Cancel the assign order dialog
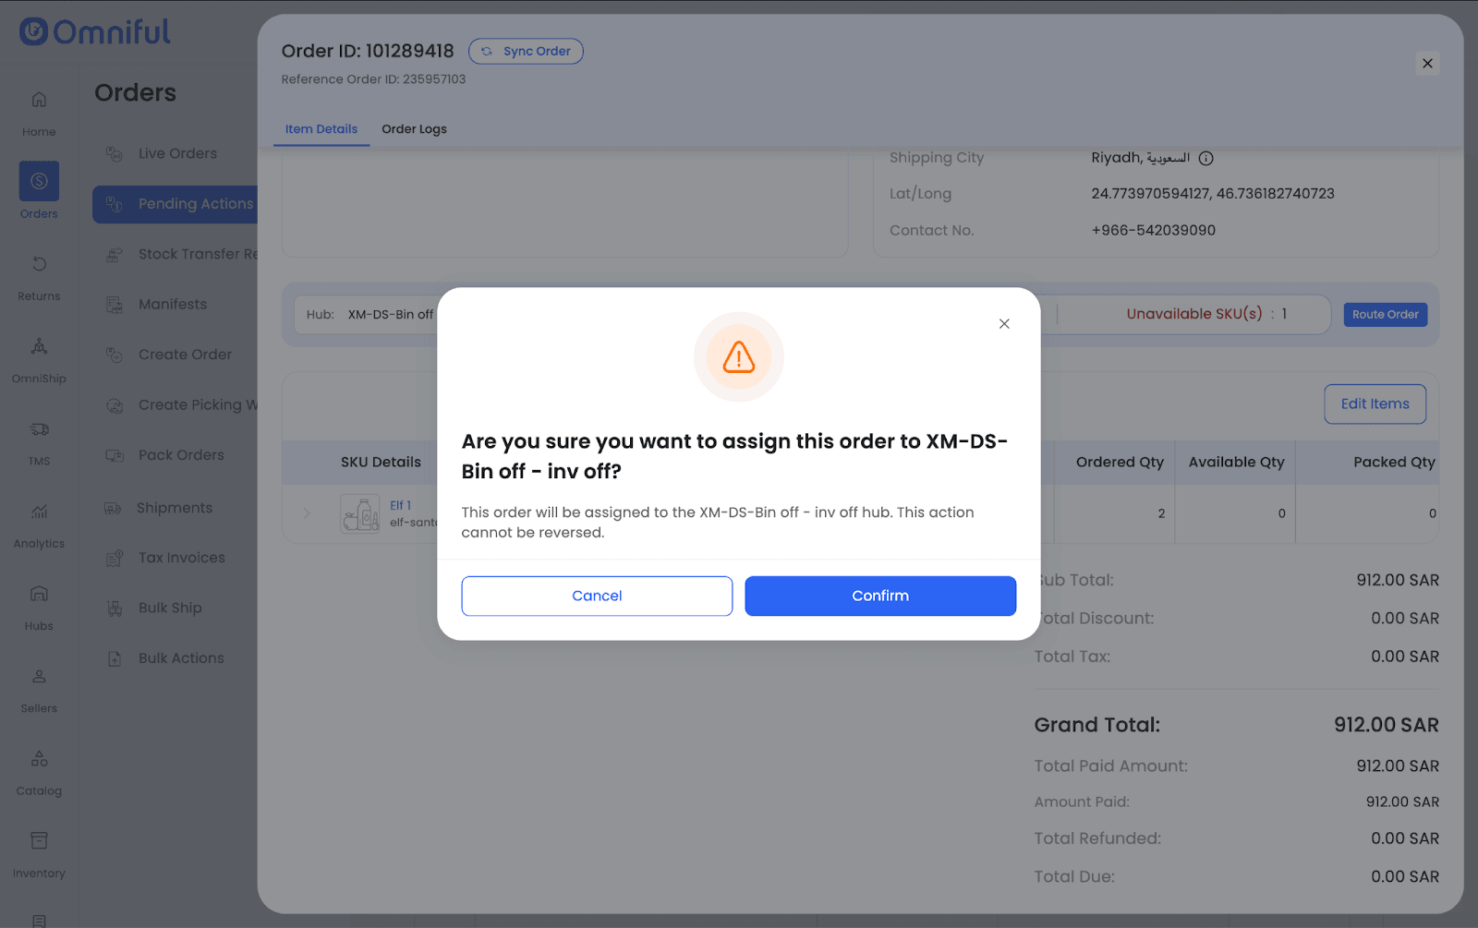 click(597, 596)
